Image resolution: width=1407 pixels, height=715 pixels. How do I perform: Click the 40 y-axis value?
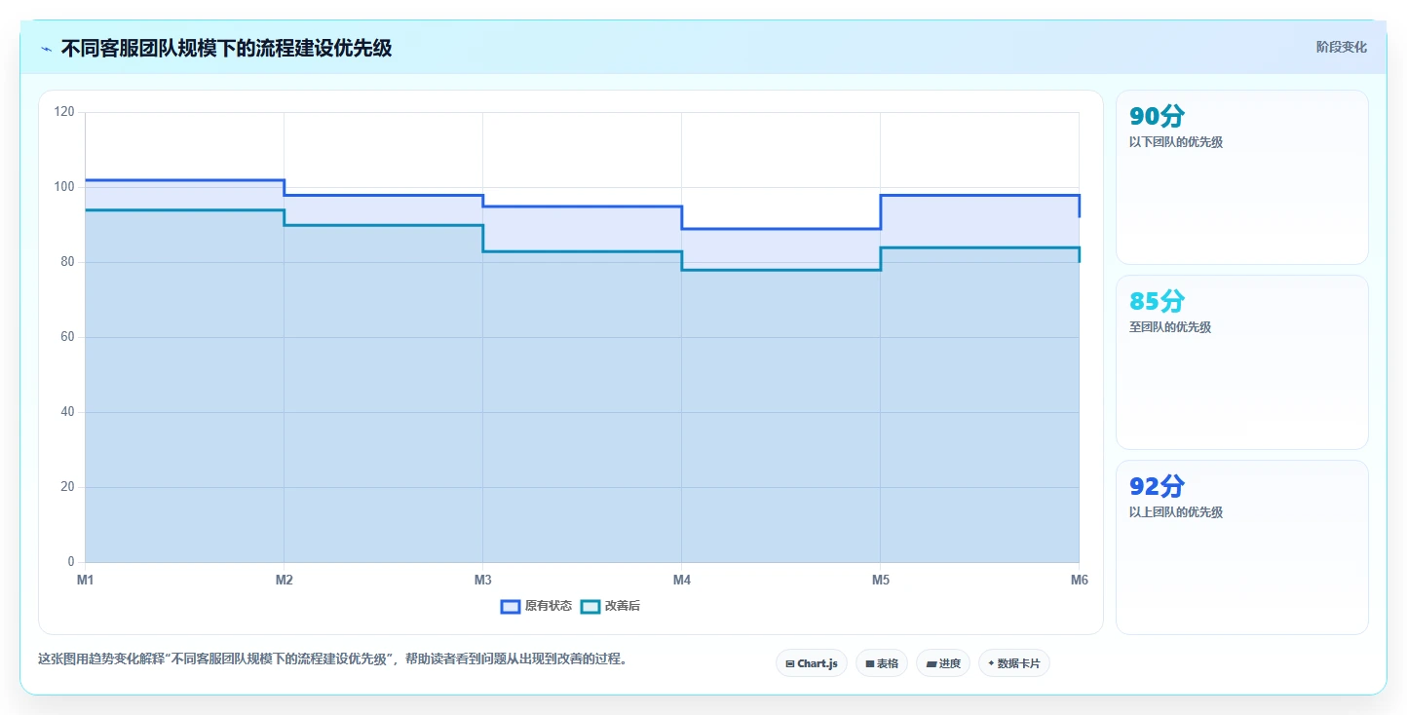(68, 412)
